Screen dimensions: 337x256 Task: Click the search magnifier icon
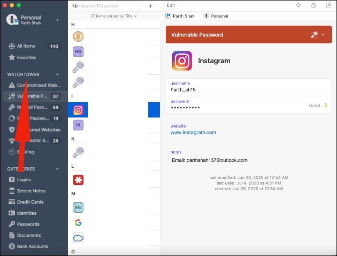(74, 6)
